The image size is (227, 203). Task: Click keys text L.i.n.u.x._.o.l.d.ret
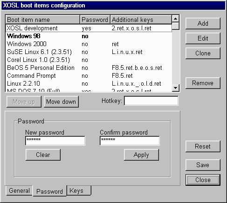136,84
